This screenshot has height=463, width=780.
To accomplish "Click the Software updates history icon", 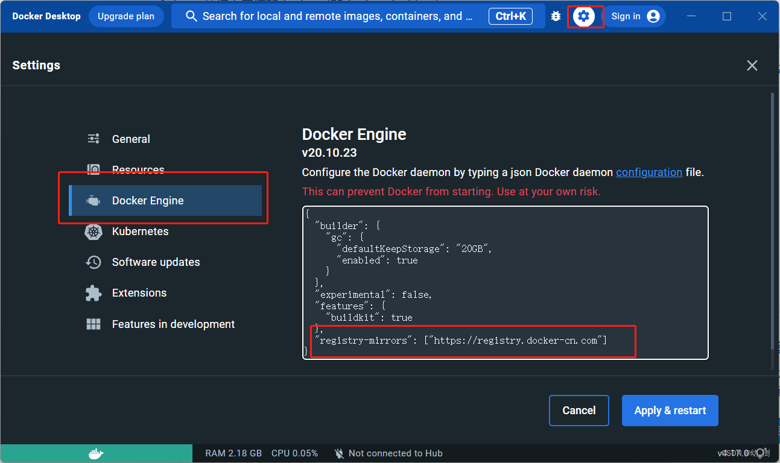I will pos(94,262).
